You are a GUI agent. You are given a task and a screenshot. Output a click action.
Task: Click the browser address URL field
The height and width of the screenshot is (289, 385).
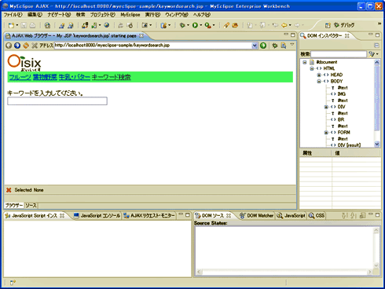(x=153, y=46)
